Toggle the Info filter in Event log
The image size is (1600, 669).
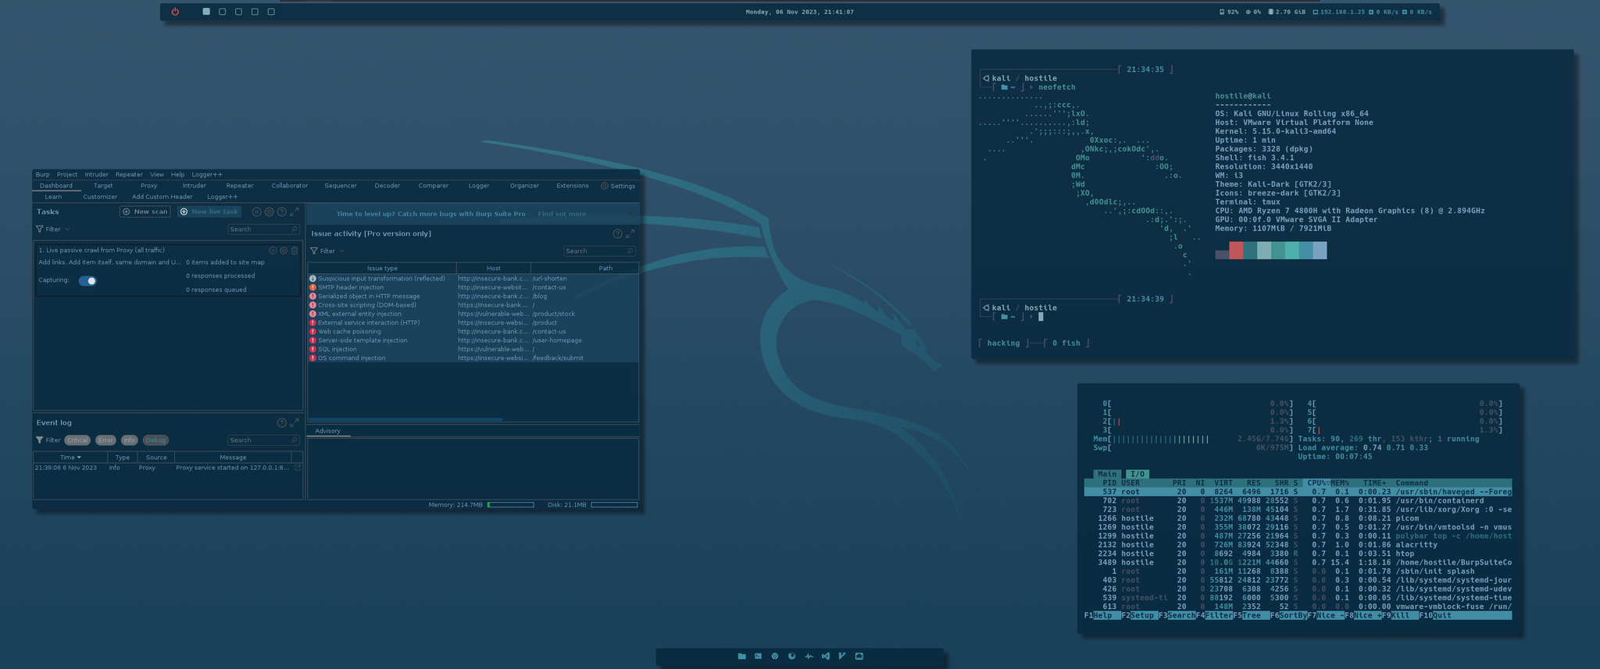(130, 440)
